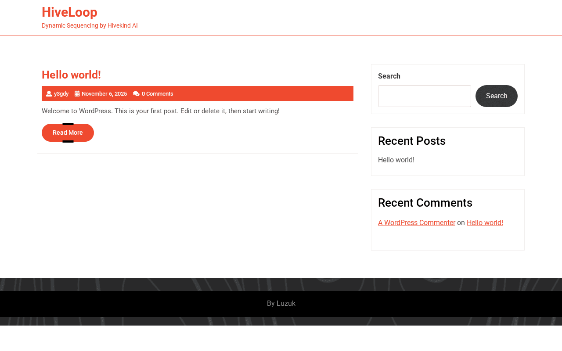Image resolution: width=562 pixels, height=351 pixels.
Task: Click the calendar icon beside the post date
Action: pos(77,94)
